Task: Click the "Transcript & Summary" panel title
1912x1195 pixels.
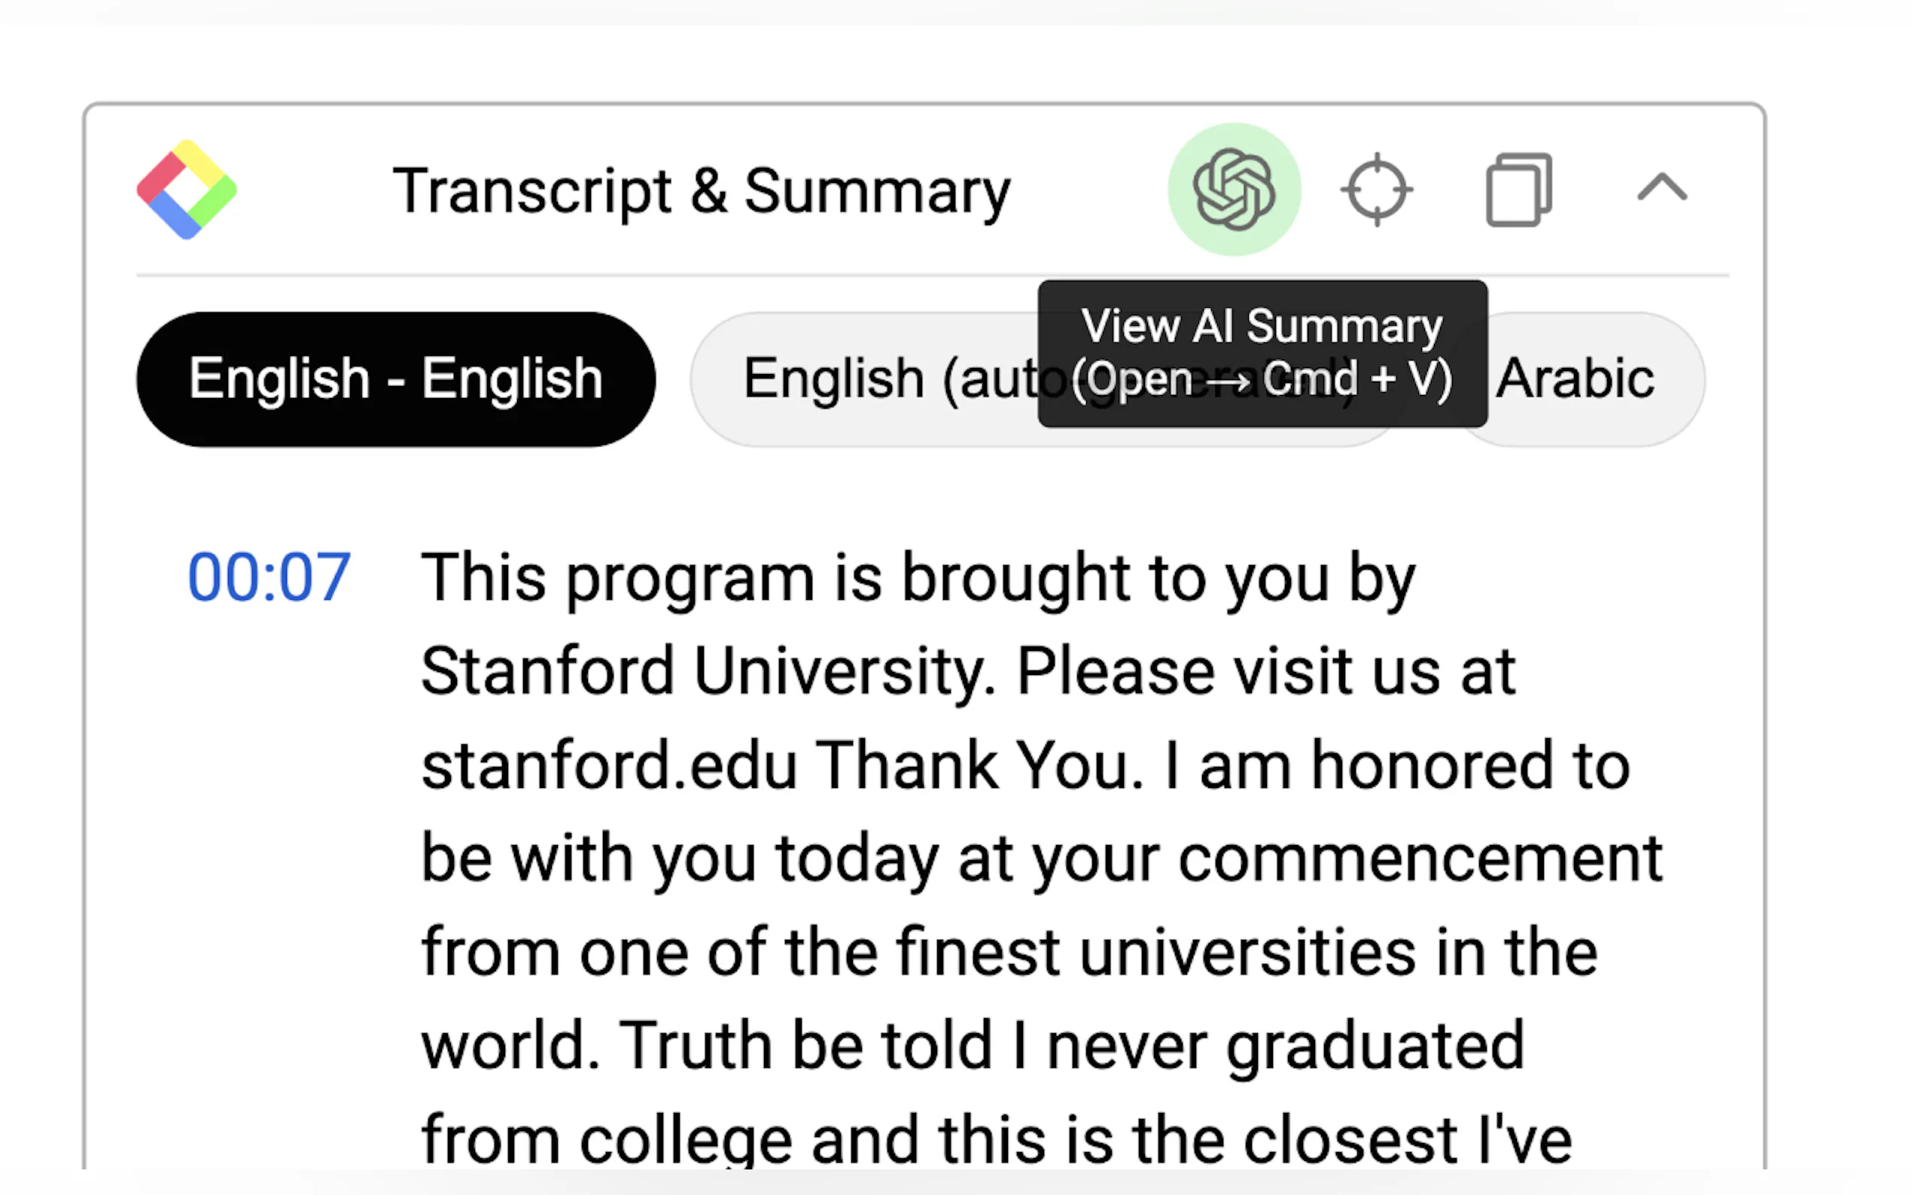Action: tap(701, 191)
